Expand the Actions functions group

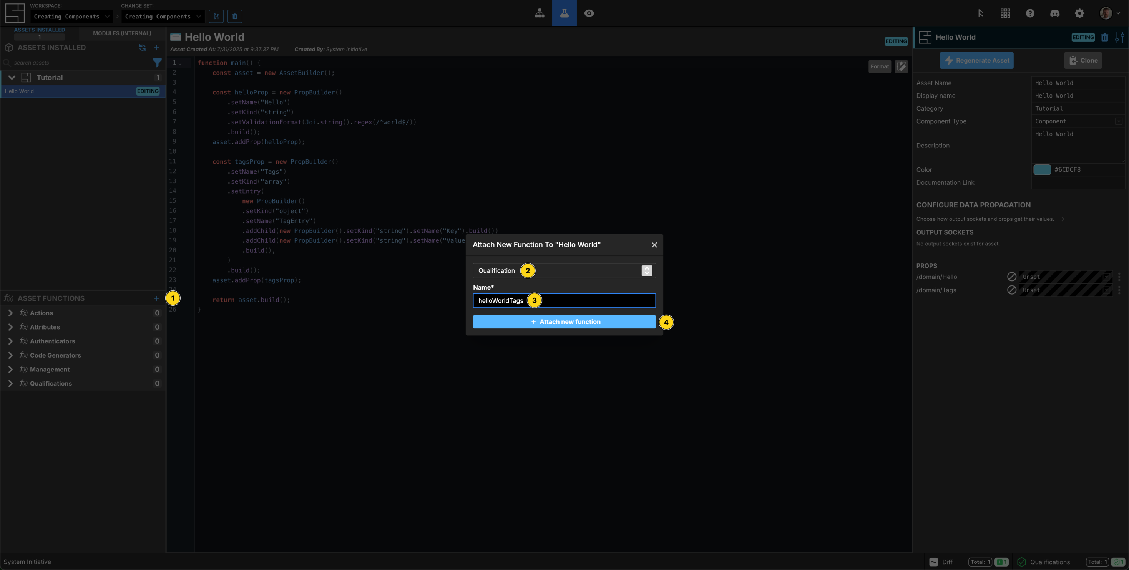pos(10,313)
